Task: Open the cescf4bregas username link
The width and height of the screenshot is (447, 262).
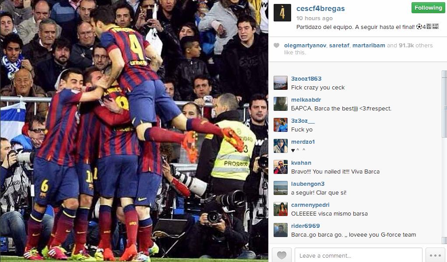Action: point(320,9)
